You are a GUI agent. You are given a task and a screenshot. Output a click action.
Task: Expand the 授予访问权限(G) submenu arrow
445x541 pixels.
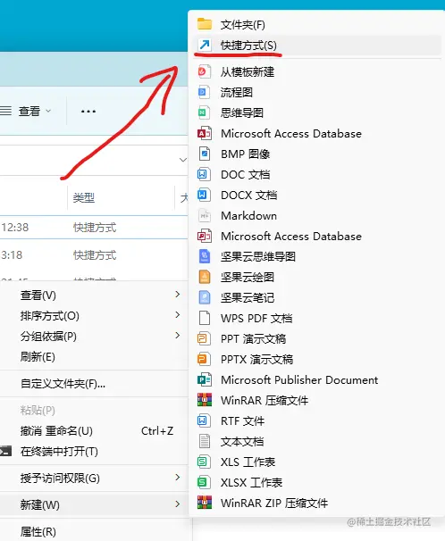[178, 478]
